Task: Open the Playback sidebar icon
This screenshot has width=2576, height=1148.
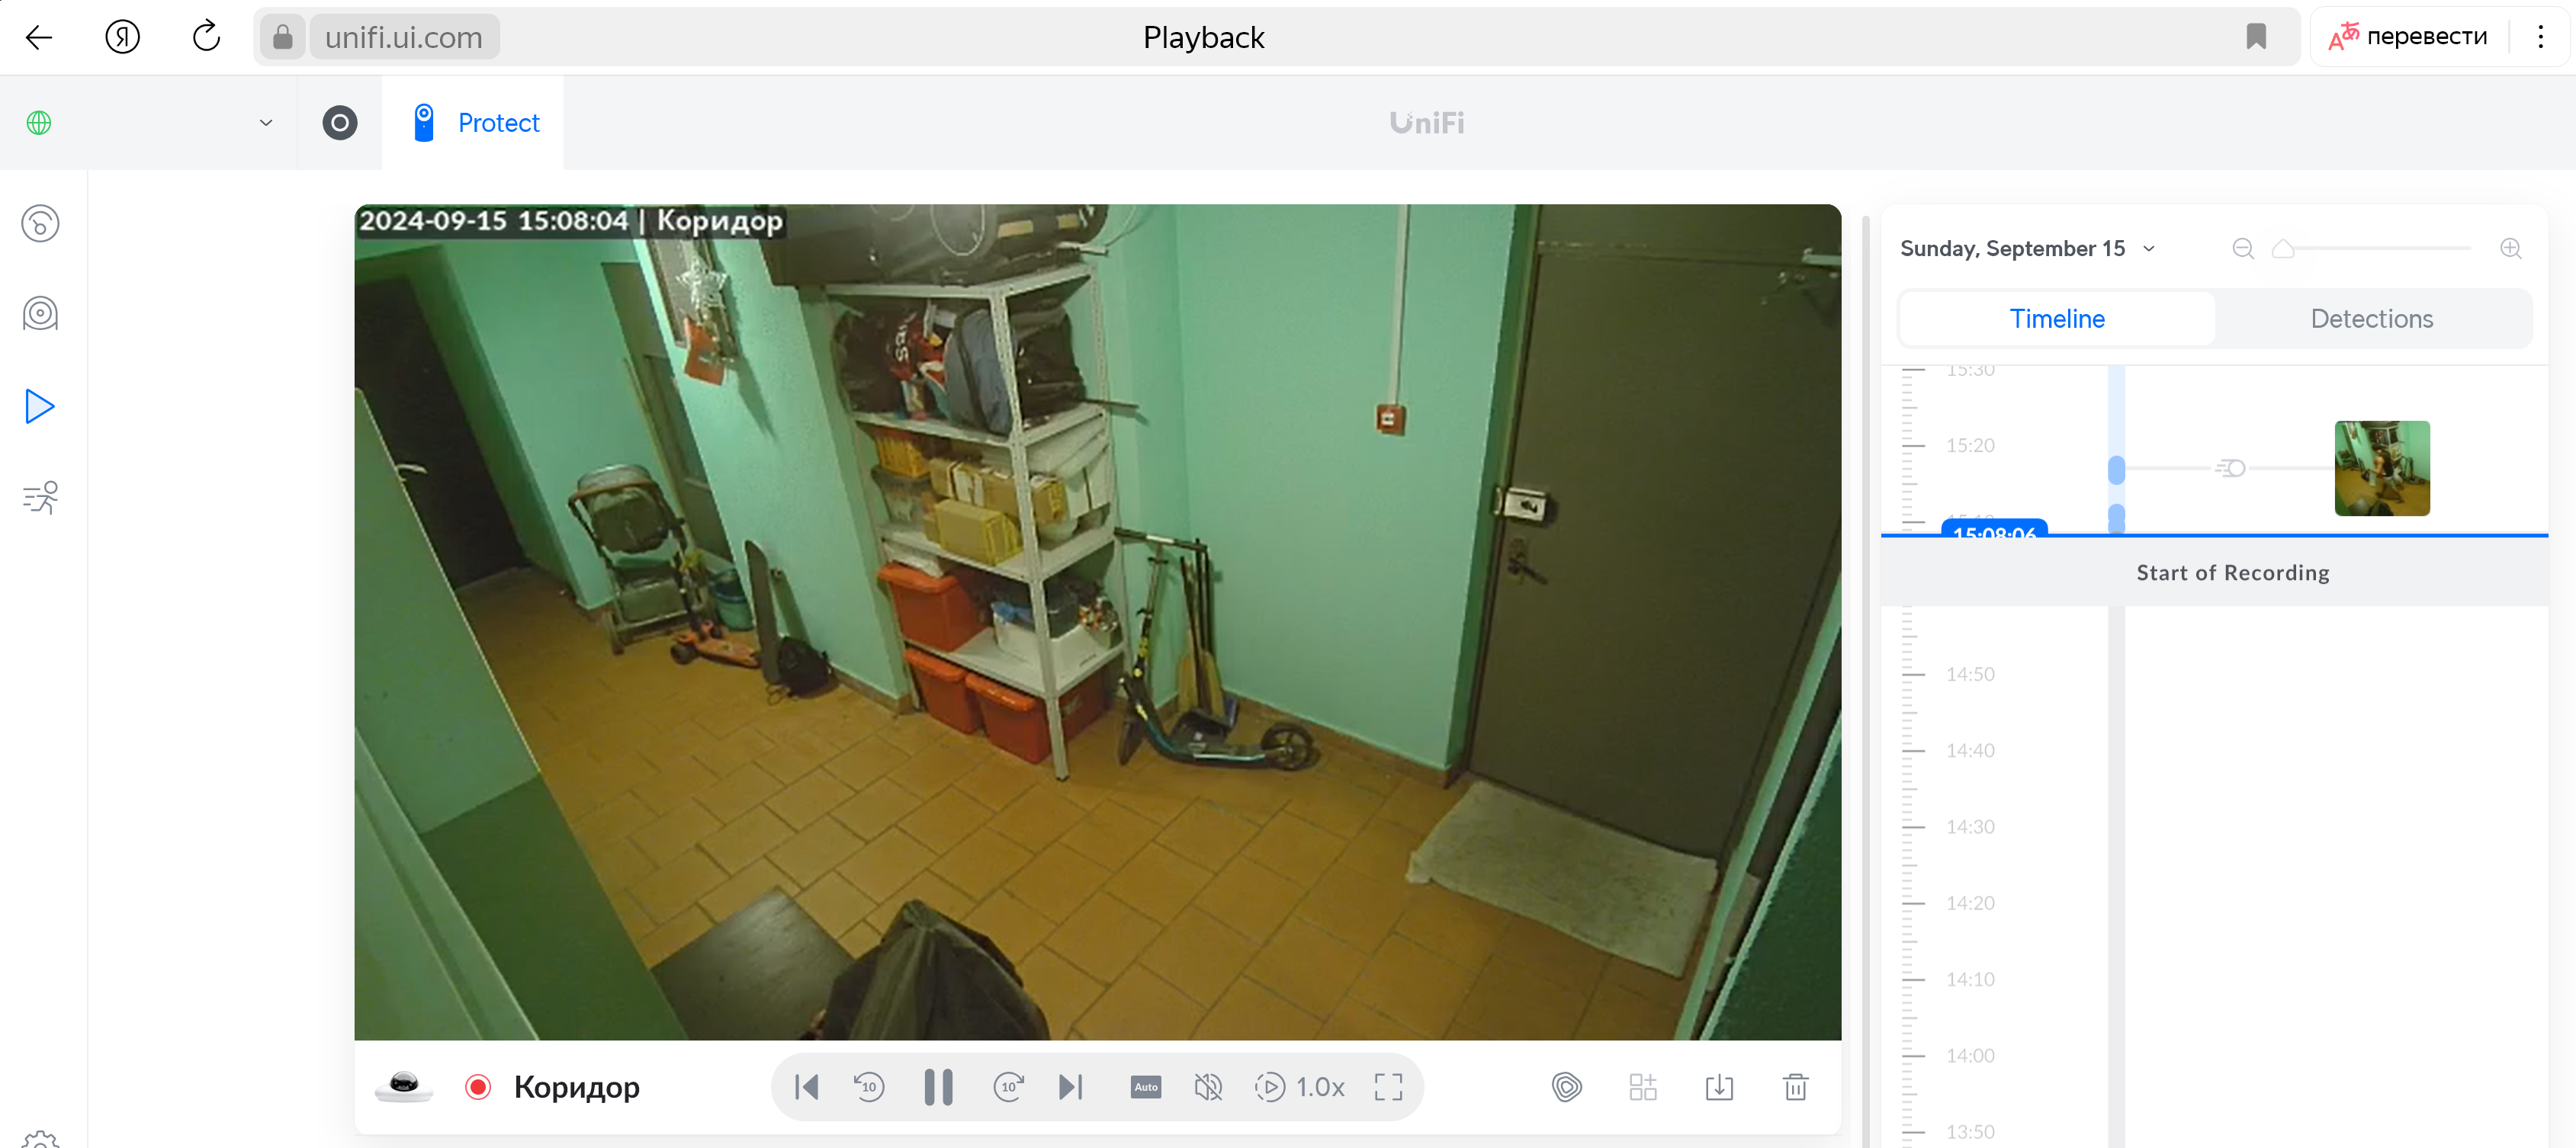Action: pos(40,406)
